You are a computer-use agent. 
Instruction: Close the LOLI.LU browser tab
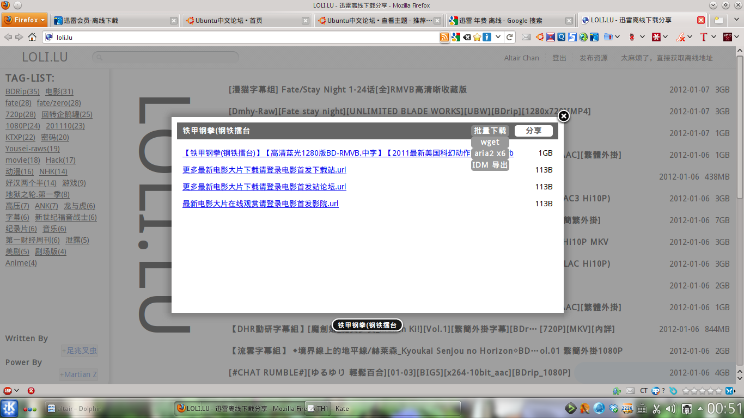701,20
